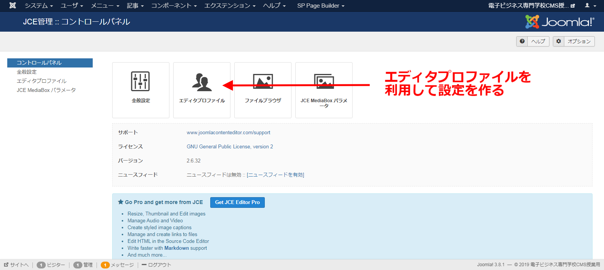Click the 電子ビジネス専門学校CMS授 site name link

pyautogui.click(x=528, y=5)
